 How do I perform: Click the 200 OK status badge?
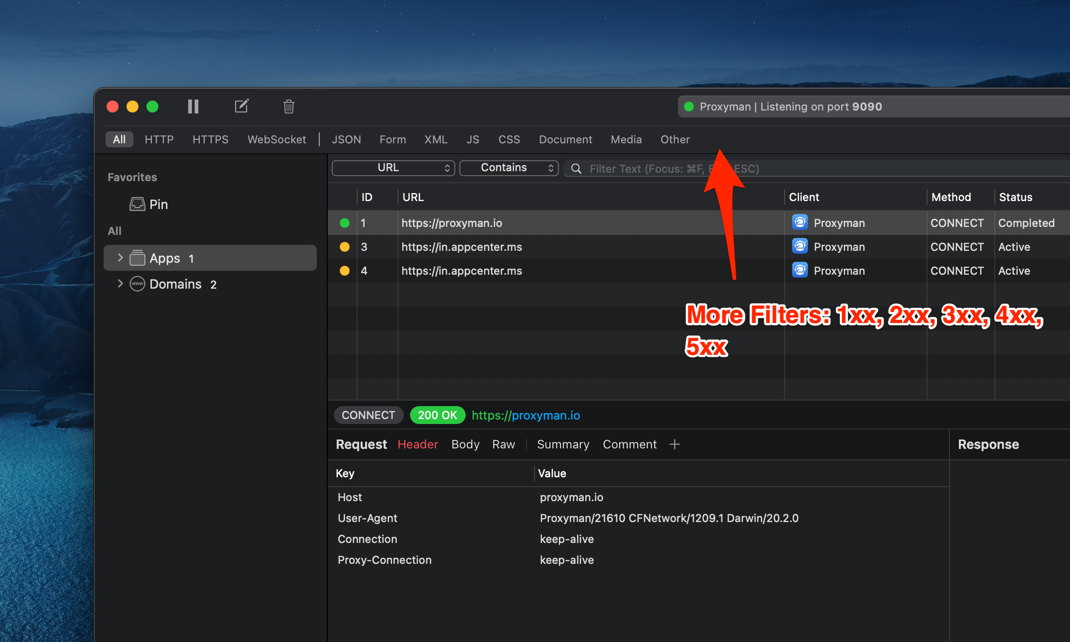(x=437, y=415)
